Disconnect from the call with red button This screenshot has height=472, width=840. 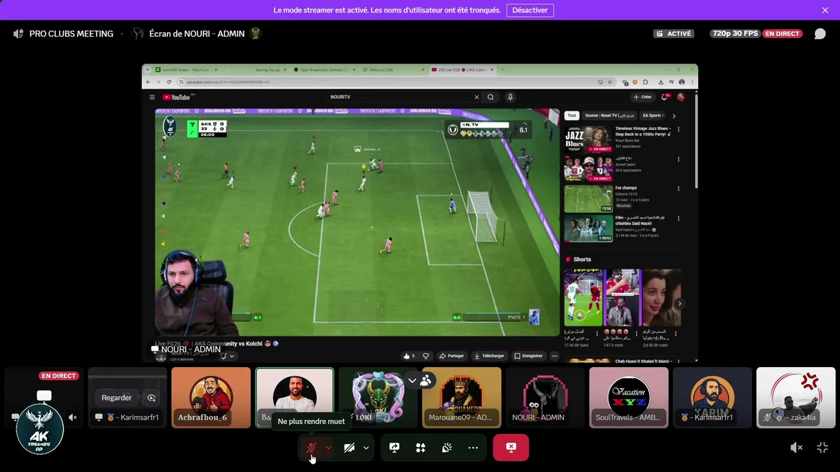(x=511, y=448)
